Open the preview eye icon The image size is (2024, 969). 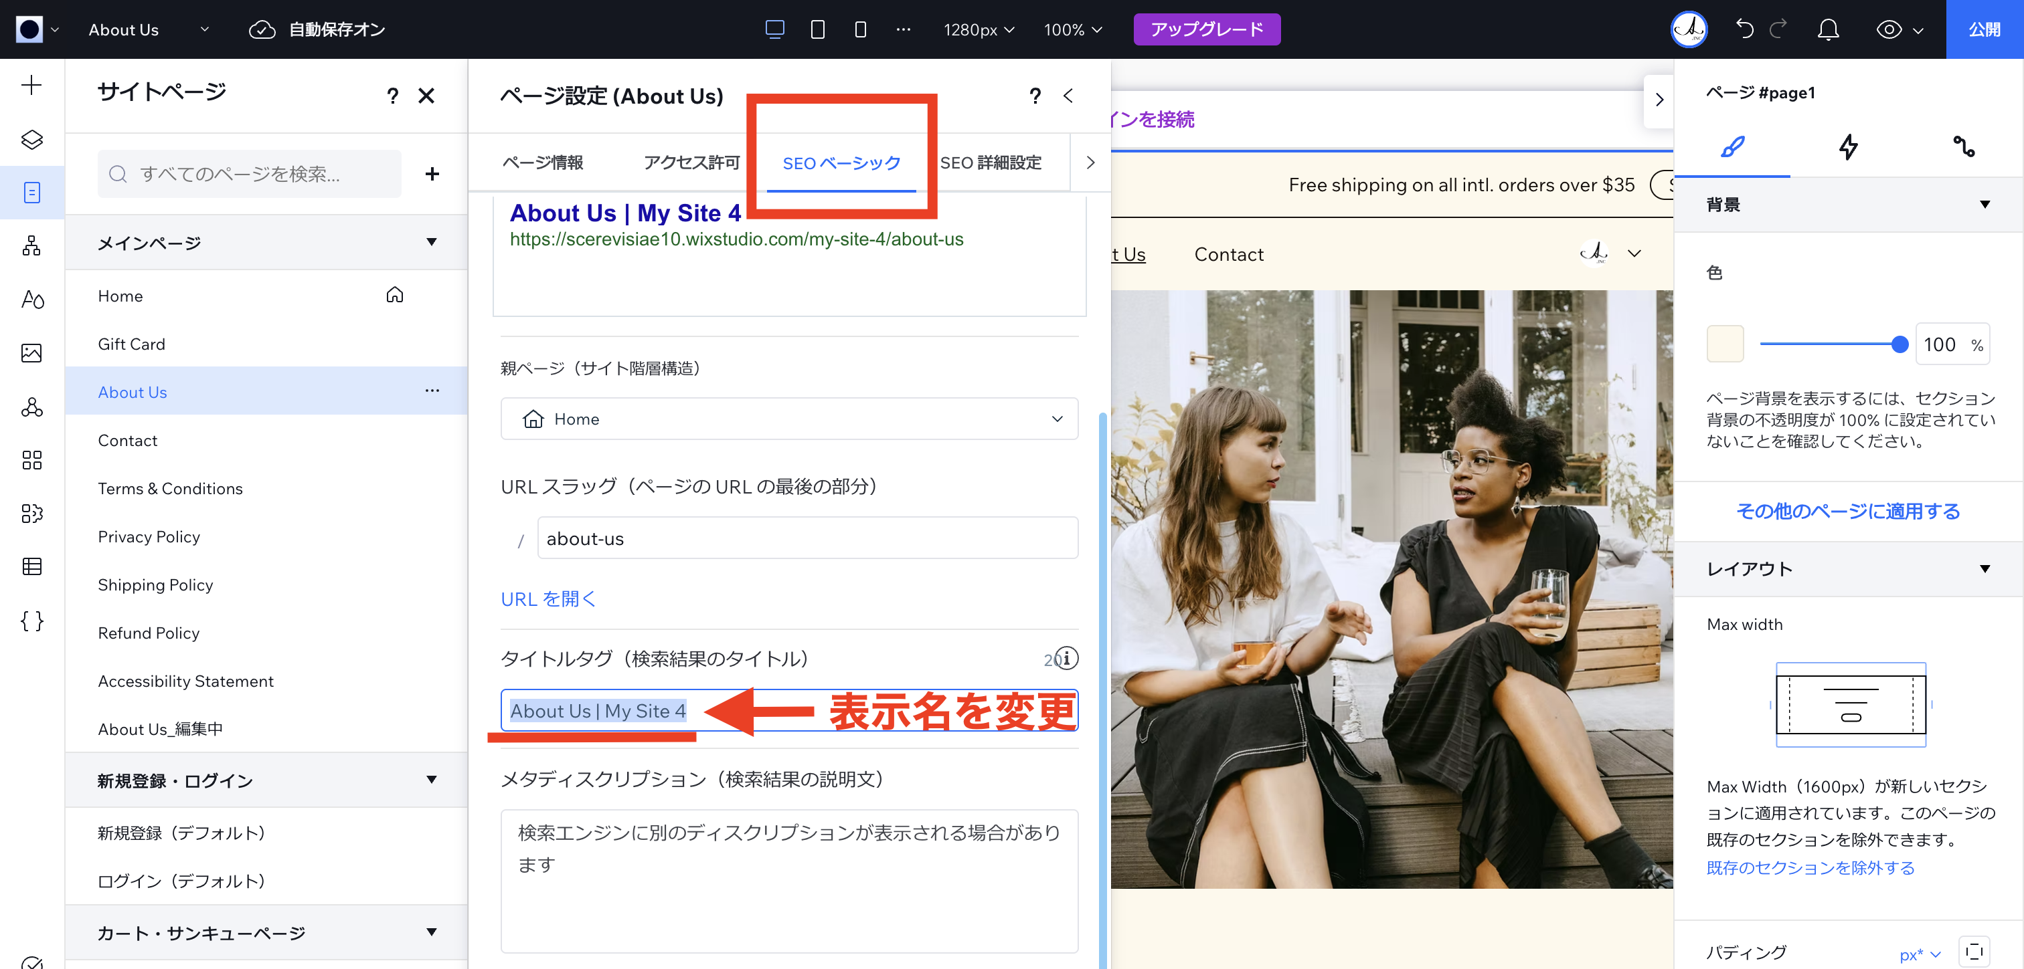1889,30
